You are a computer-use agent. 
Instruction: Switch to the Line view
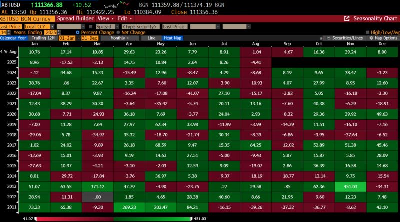[151, 38]
